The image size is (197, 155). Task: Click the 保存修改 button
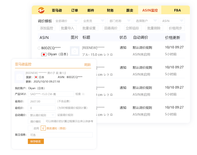pos(36,141)
